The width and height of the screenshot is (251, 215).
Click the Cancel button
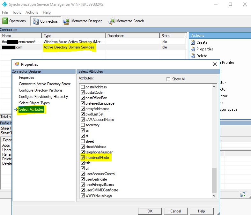coord(176,211)
